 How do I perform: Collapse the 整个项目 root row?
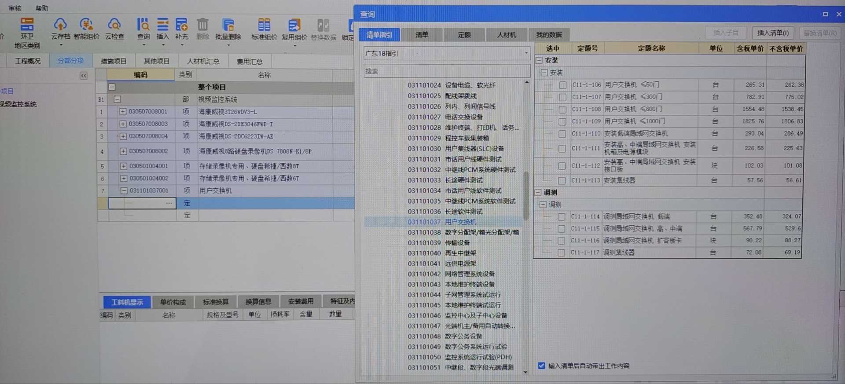point(112,87)
